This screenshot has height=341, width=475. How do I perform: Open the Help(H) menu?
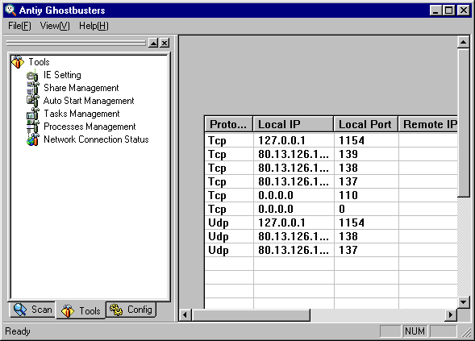[x=94, y=26]
